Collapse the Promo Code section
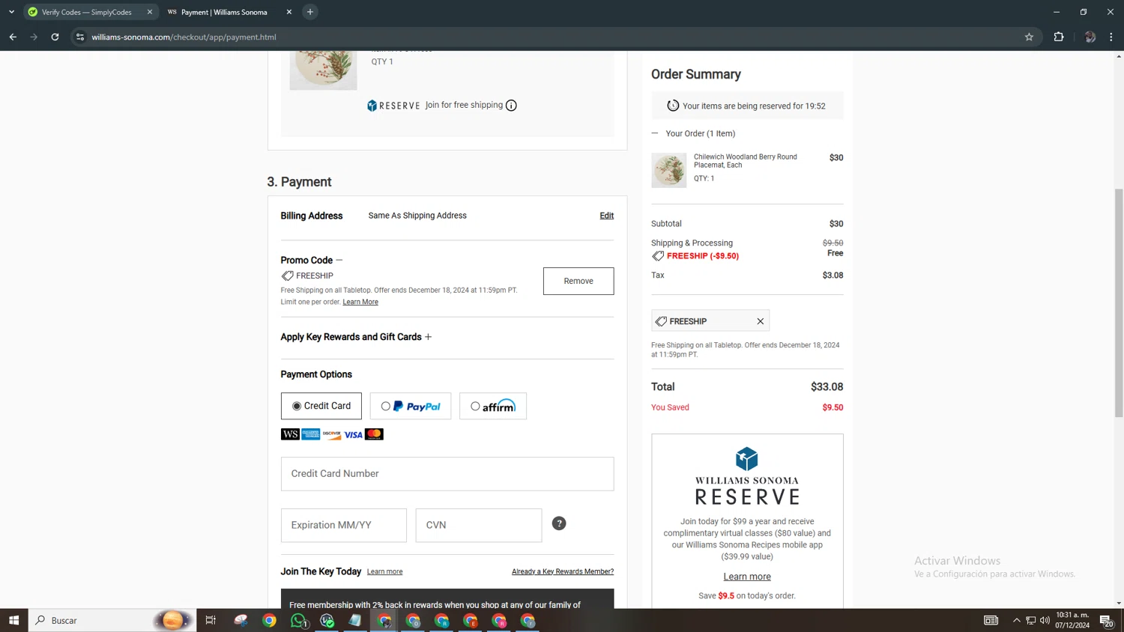Screen dimensions: 1124x632 tap(339, 261)
